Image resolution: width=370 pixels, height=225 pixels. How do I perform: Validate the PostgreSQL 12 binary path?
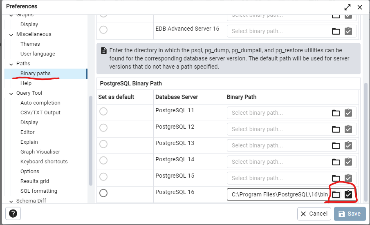coord(348,129)
